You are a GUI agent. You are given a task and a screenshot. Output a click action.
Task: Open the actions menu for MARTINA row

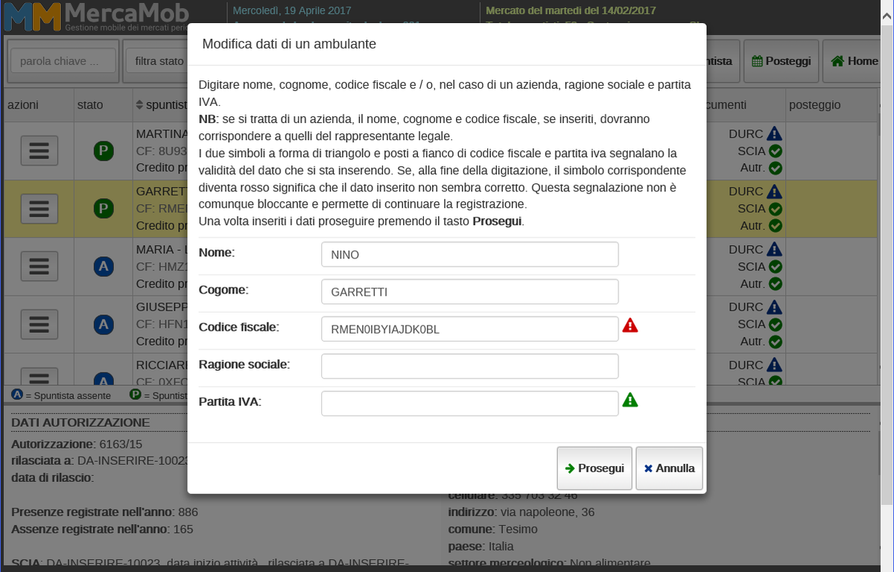click(39, 151)
